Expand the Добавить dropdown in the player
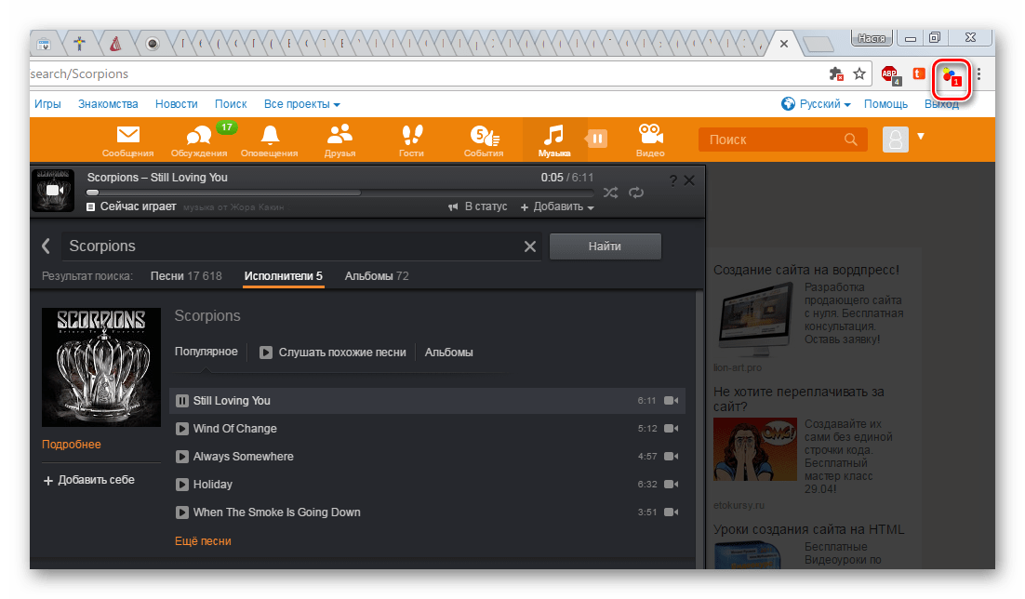The width and height of the screenshot is (1025, 599). (x=557, y=206)
